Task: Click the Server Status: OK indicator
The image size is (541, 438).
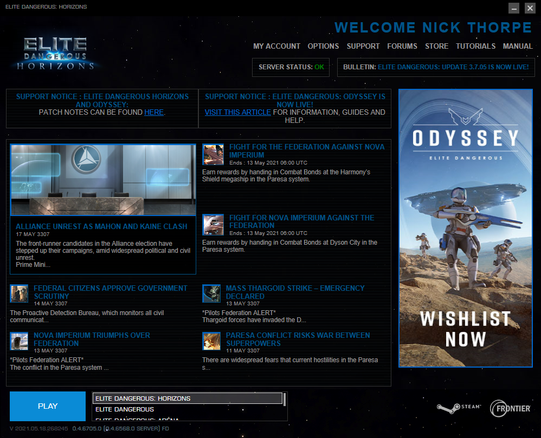Action: tap(291, 67)
